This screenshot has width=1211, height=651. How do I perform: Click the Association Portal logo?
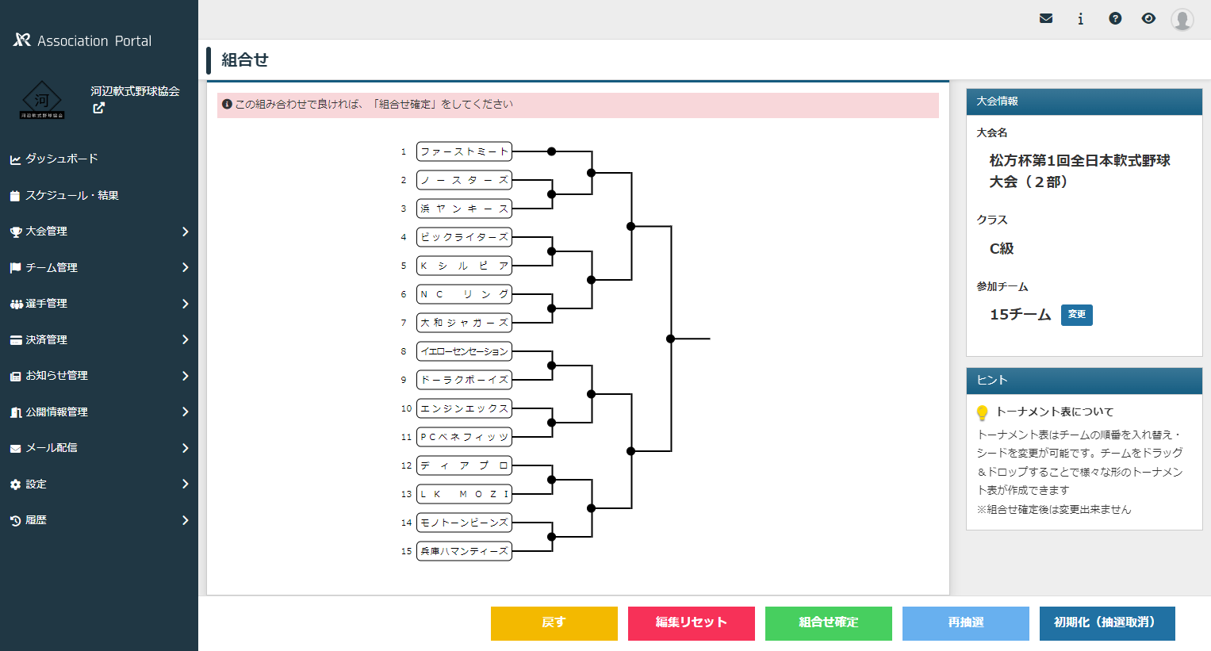pyautogui.click(x=82, y=40)
